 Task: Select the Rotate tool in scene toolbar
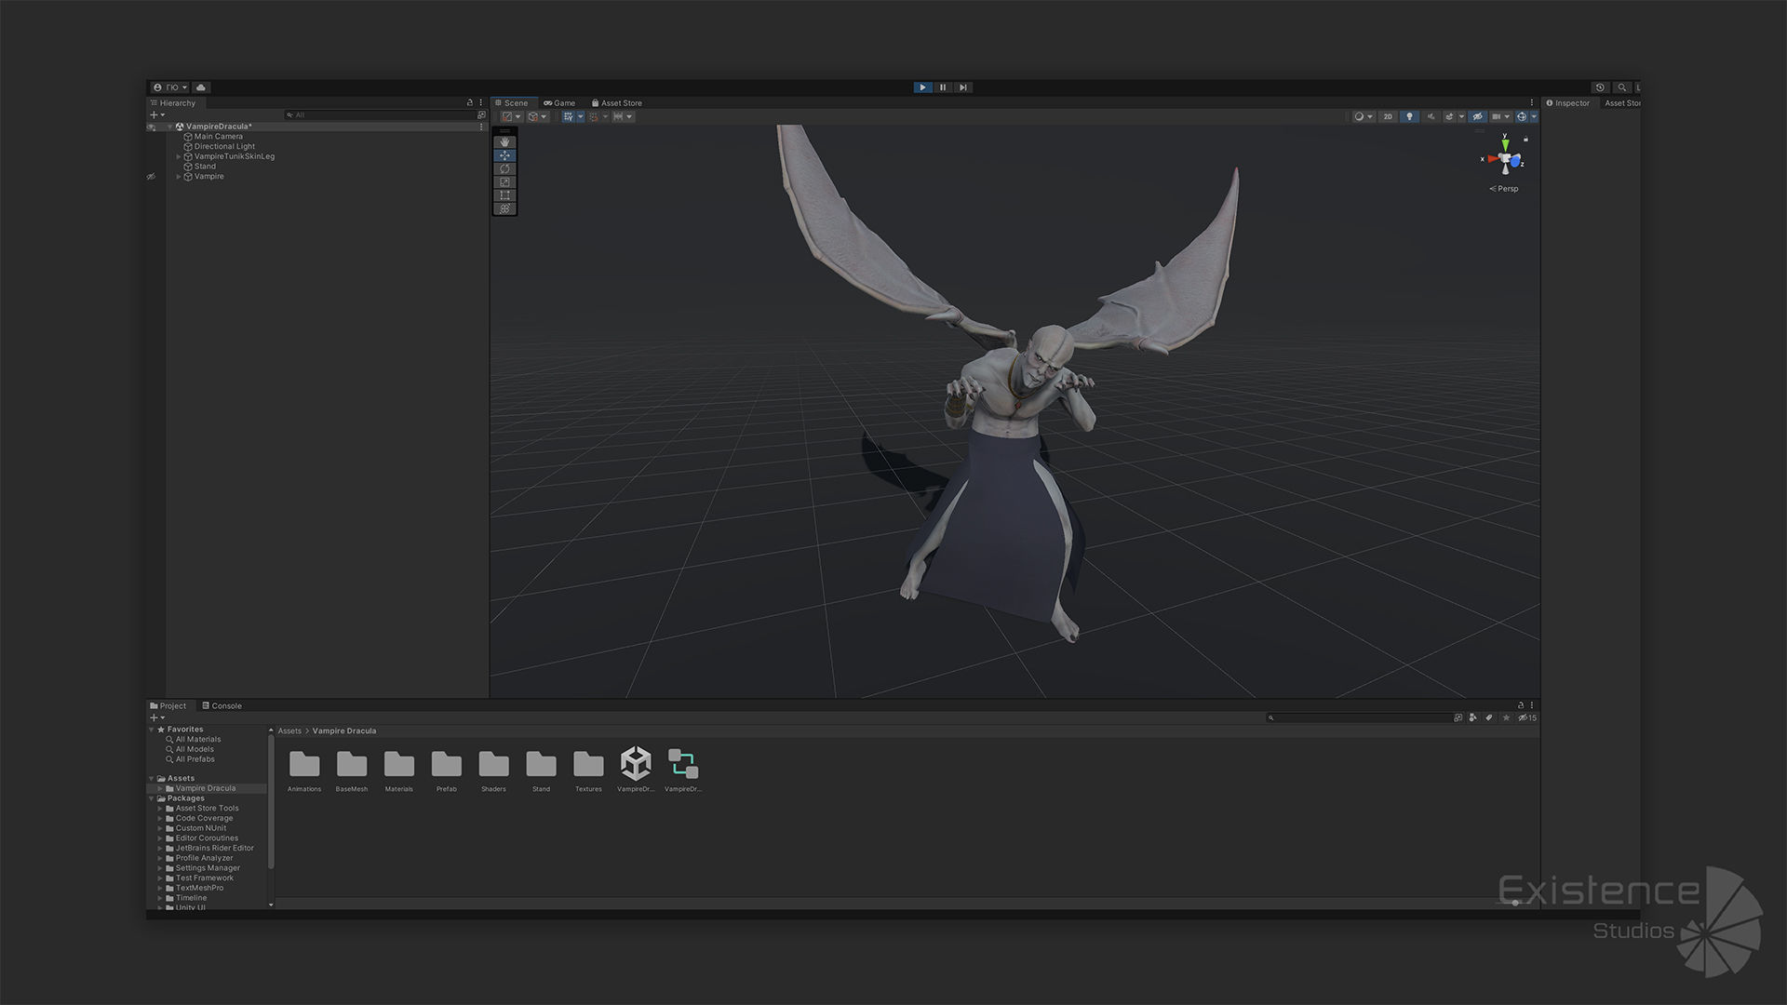point(504,168)
